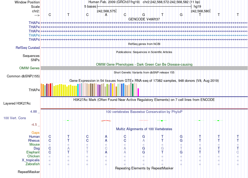Viewport: 248px width, 178px height.
Task: Open the GENCODE V49lift37 track title
Action: pos(144,19)
